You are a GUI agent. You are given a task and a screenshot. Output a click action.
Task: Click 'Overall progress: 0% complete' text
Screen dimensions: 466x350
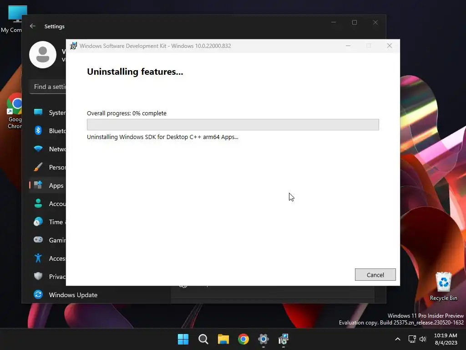click(127, 113)
